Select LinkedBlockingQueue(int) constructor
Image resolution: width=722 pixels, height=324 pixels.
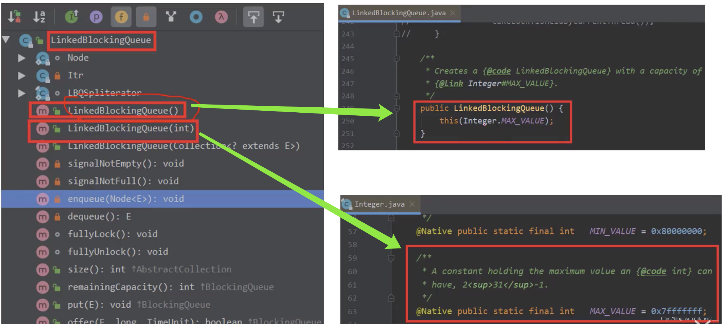[131, 128]
